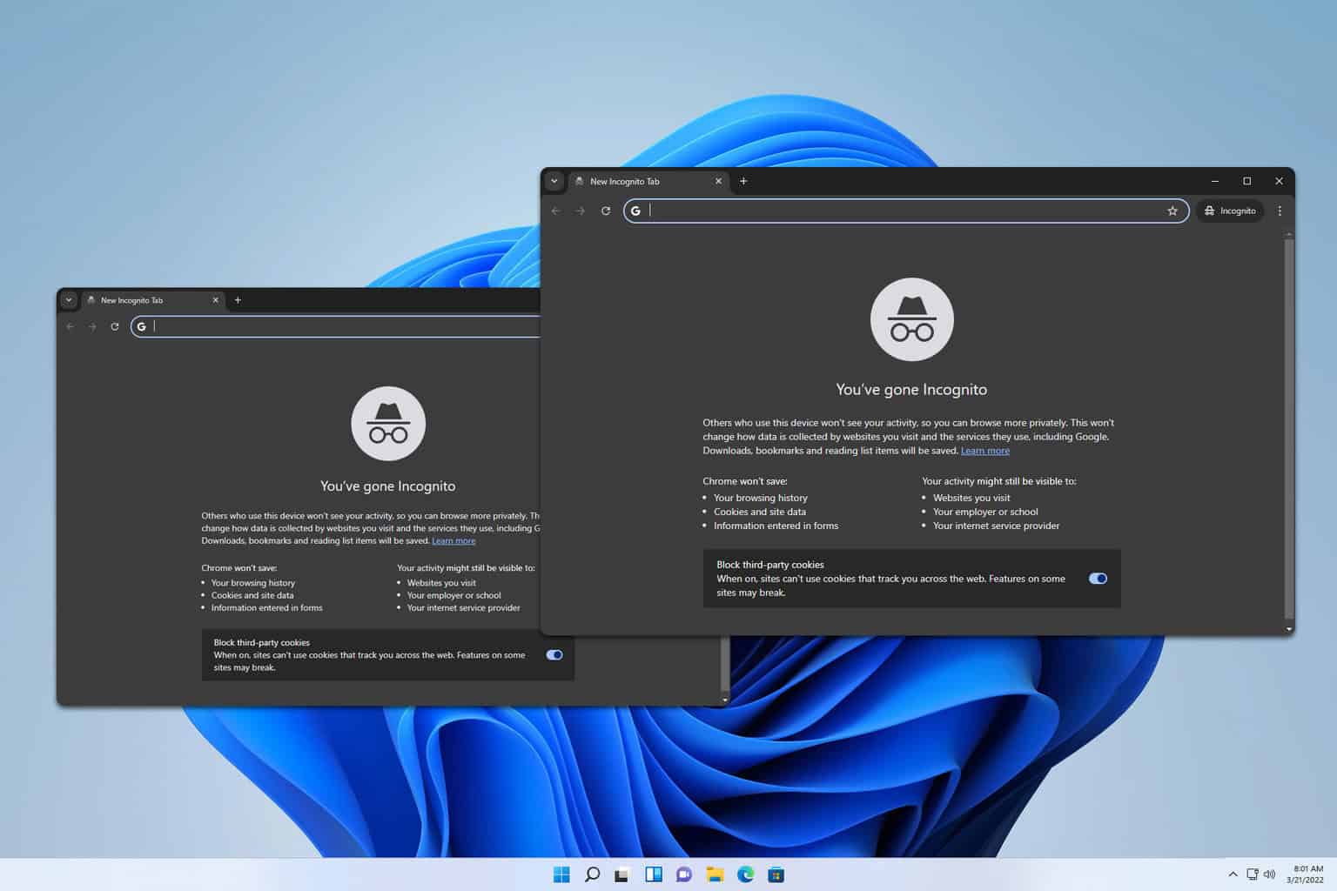Reload page in front Incognito window
1337x891 pixels.
pos(606,211)
